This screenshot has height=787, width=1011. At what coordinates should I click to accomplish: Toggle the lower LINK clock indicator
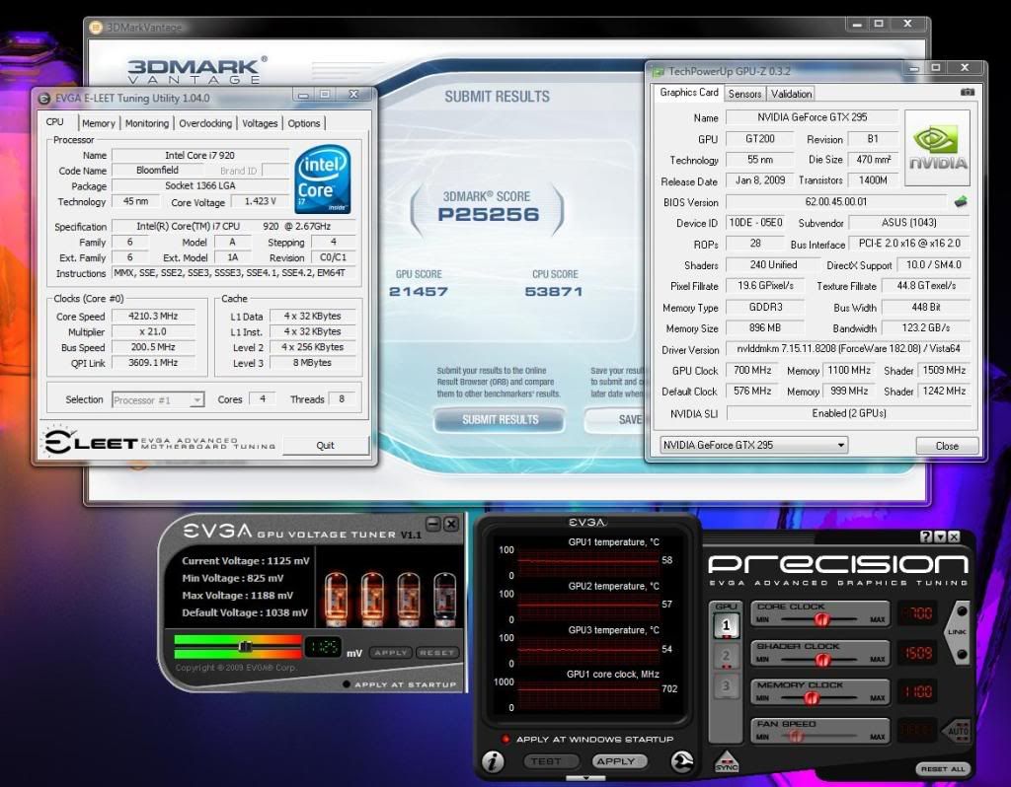tap(962, 655)
